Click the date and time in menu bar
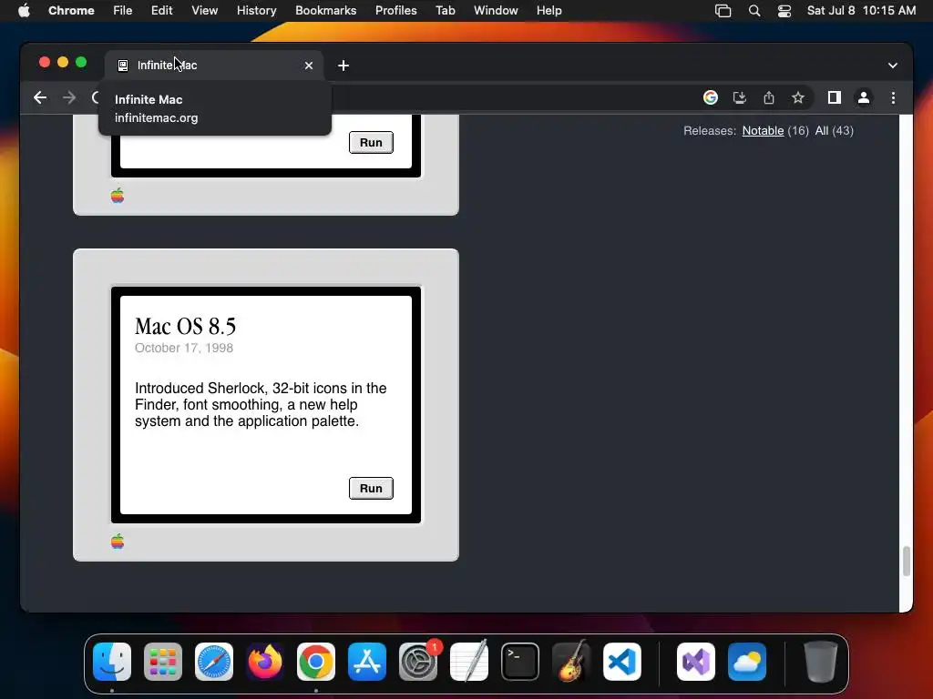 tap(861, 11)
